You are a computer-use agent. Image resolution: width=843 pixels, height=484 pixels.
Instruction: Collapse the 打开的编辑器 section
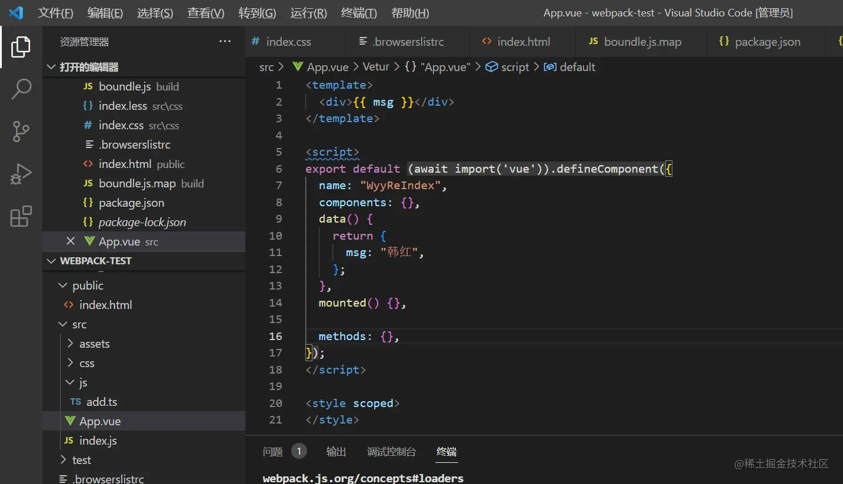click(52, 67)
